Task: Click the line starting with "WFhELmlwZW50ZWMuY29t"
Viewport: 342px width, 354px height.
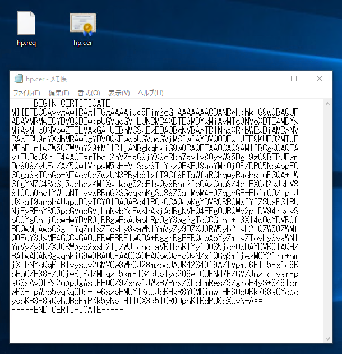Action: [x=155, y=148]
